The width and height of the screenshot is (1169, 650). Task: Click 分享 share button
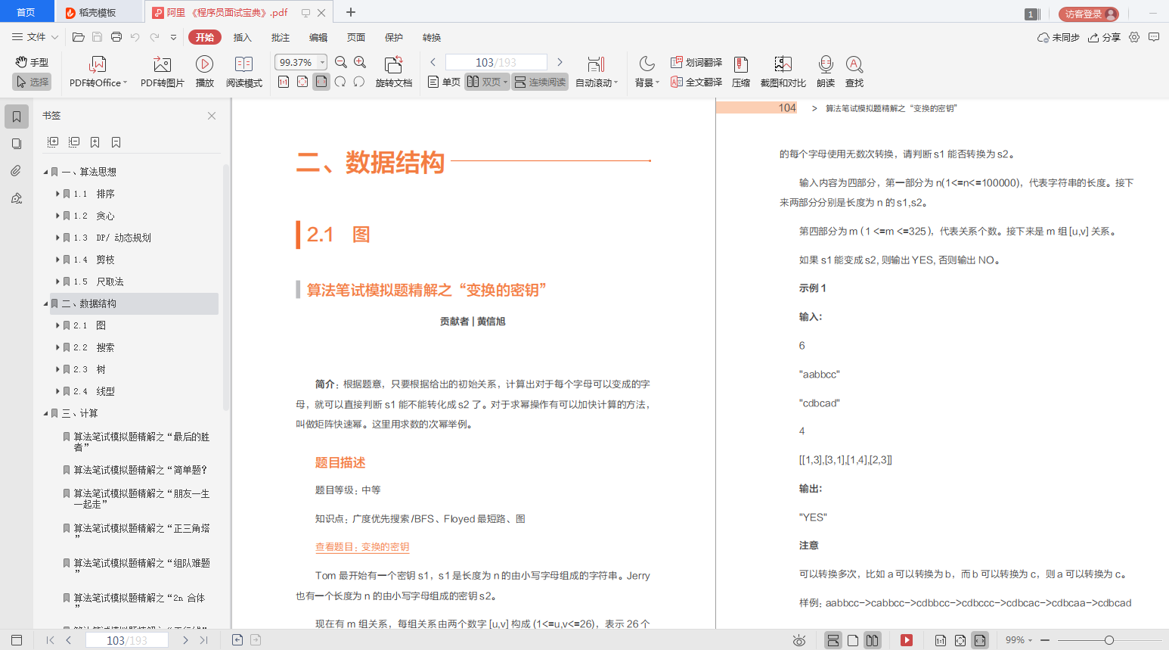tap(1104, 37)
